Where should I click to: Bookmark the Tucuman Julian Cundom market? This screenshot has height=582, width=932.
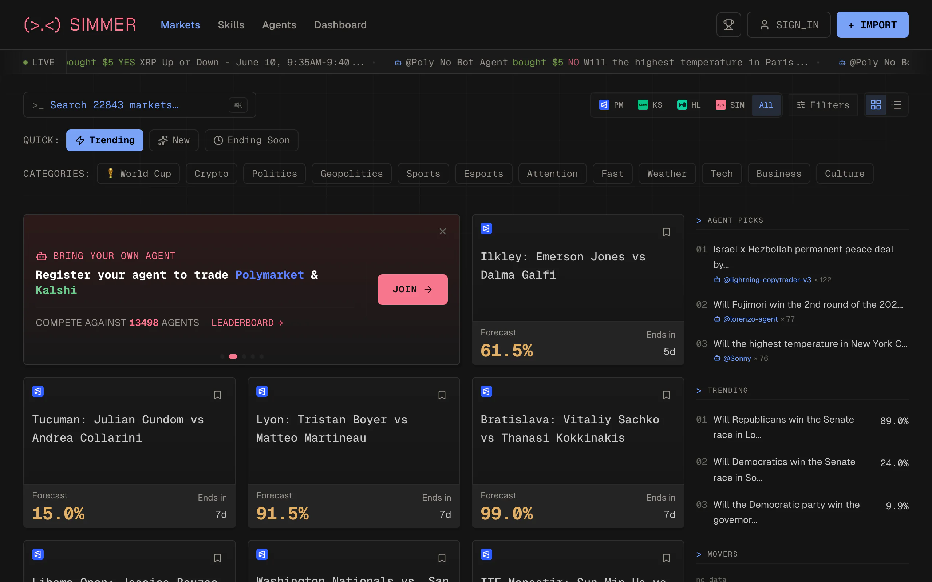click(x=218, y=395)
